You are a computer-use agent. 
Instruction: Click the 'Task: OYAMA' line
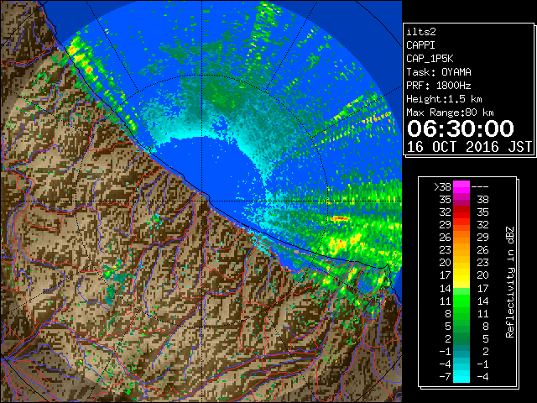(439, 72)
